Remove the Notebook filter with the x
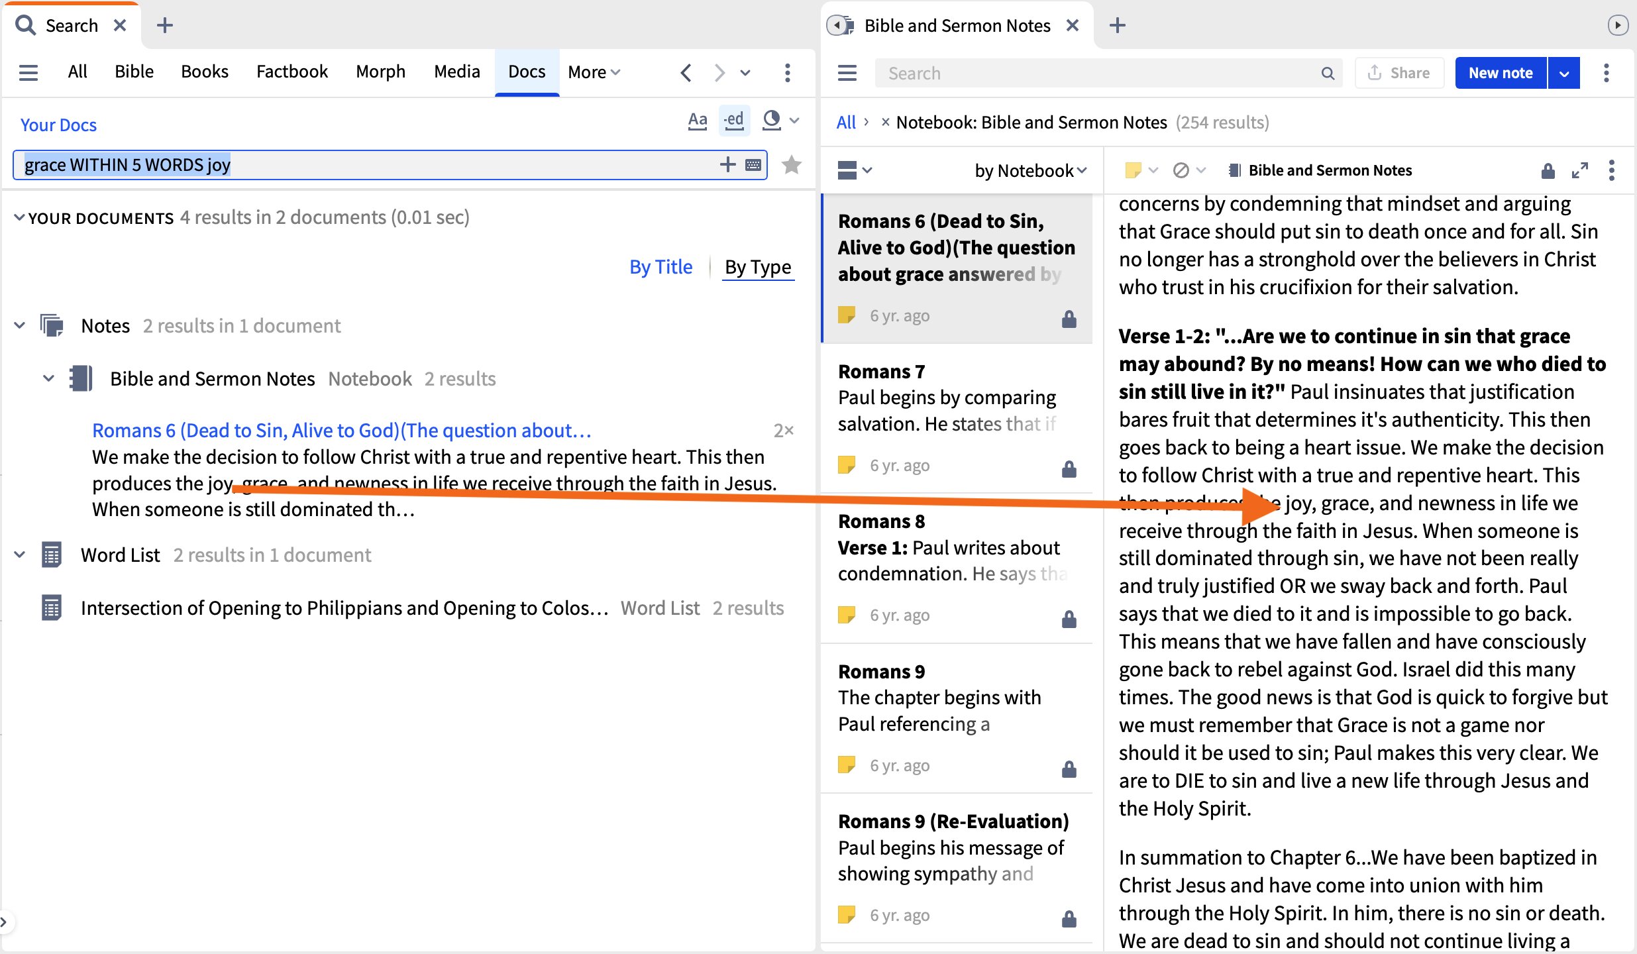This screenshot has width=1637, height=954. pos(885,123)
